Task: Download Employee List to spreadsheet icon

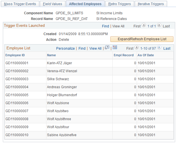Action: [115, 47]
